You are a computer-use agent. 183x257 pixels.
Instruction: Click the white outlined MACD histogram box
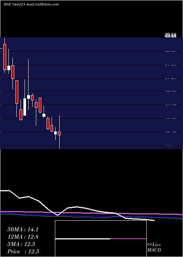pos(101,239)
